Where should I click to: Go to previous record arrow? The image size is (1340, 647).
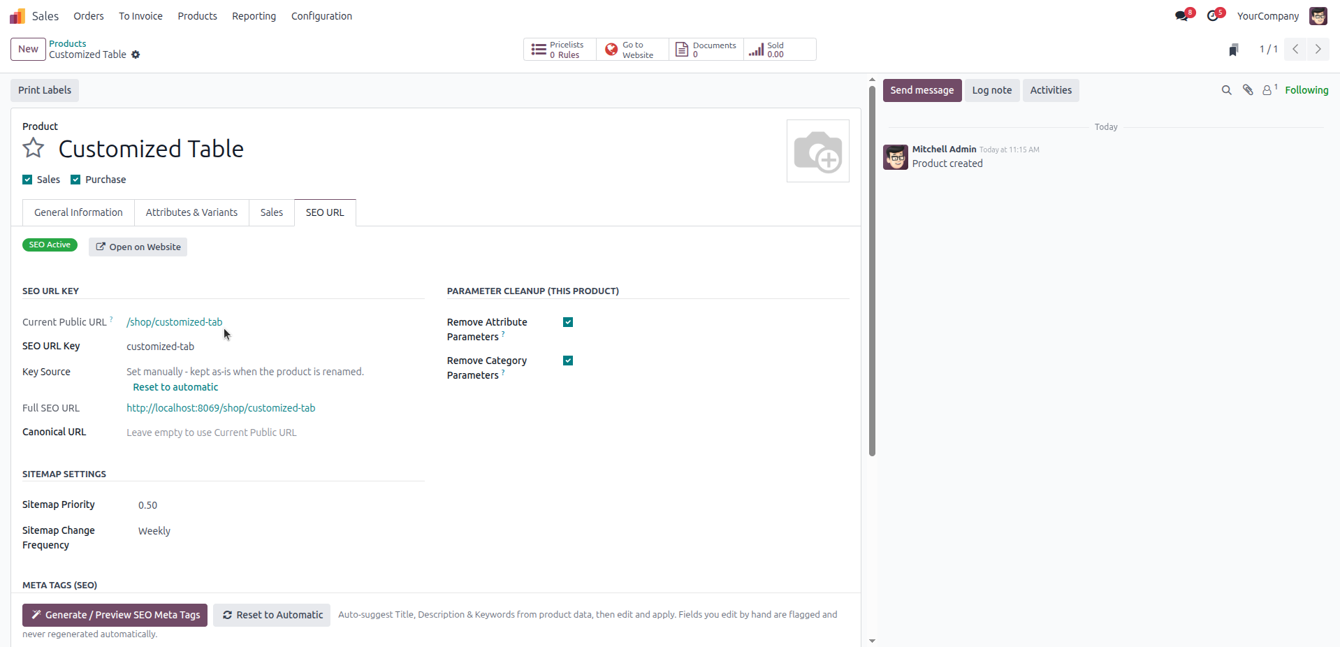[x=1295, y=49]
